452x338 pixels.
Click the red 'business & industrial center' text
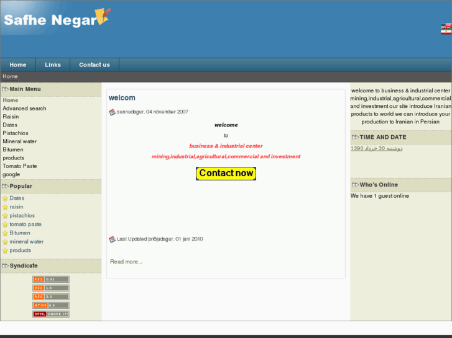click(226, 146)
